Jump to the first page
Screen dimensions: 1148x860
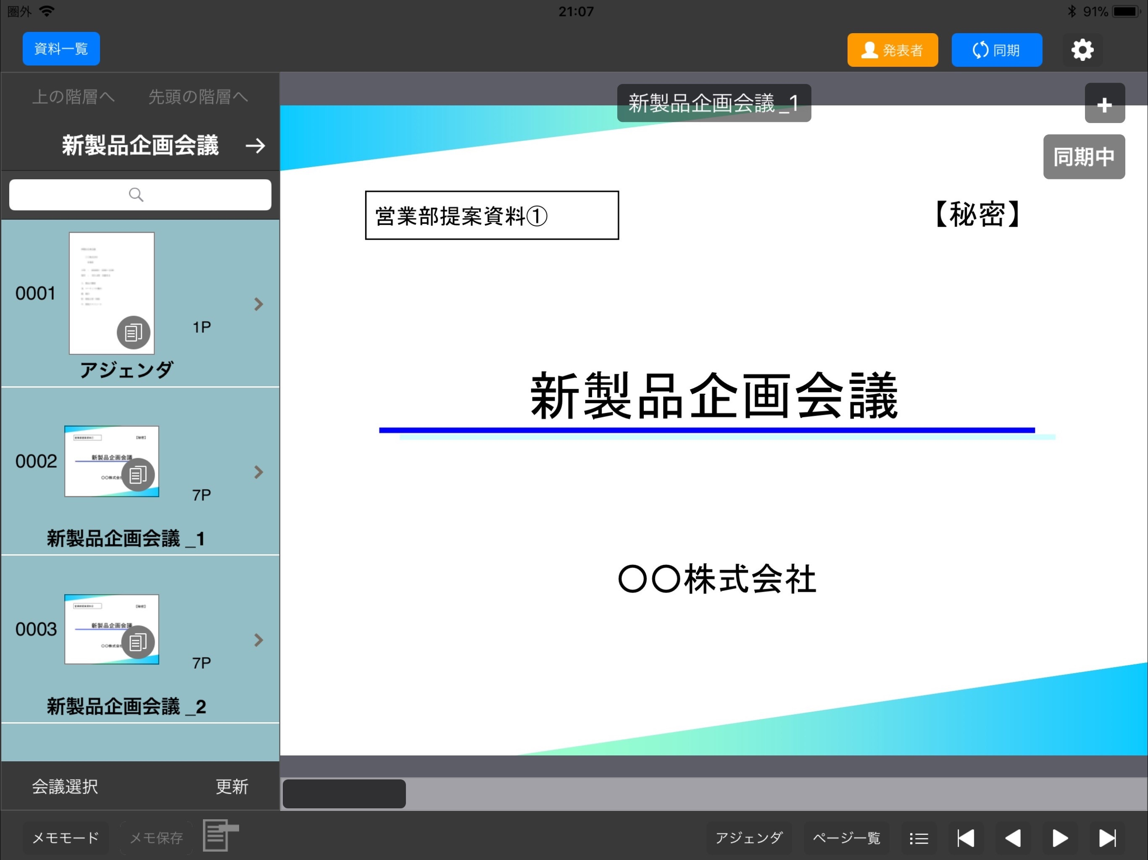pos(966,838)
